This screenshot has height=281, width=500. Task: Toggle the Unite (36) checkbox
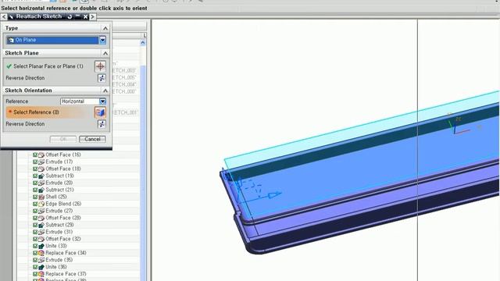tap(35, 267)
